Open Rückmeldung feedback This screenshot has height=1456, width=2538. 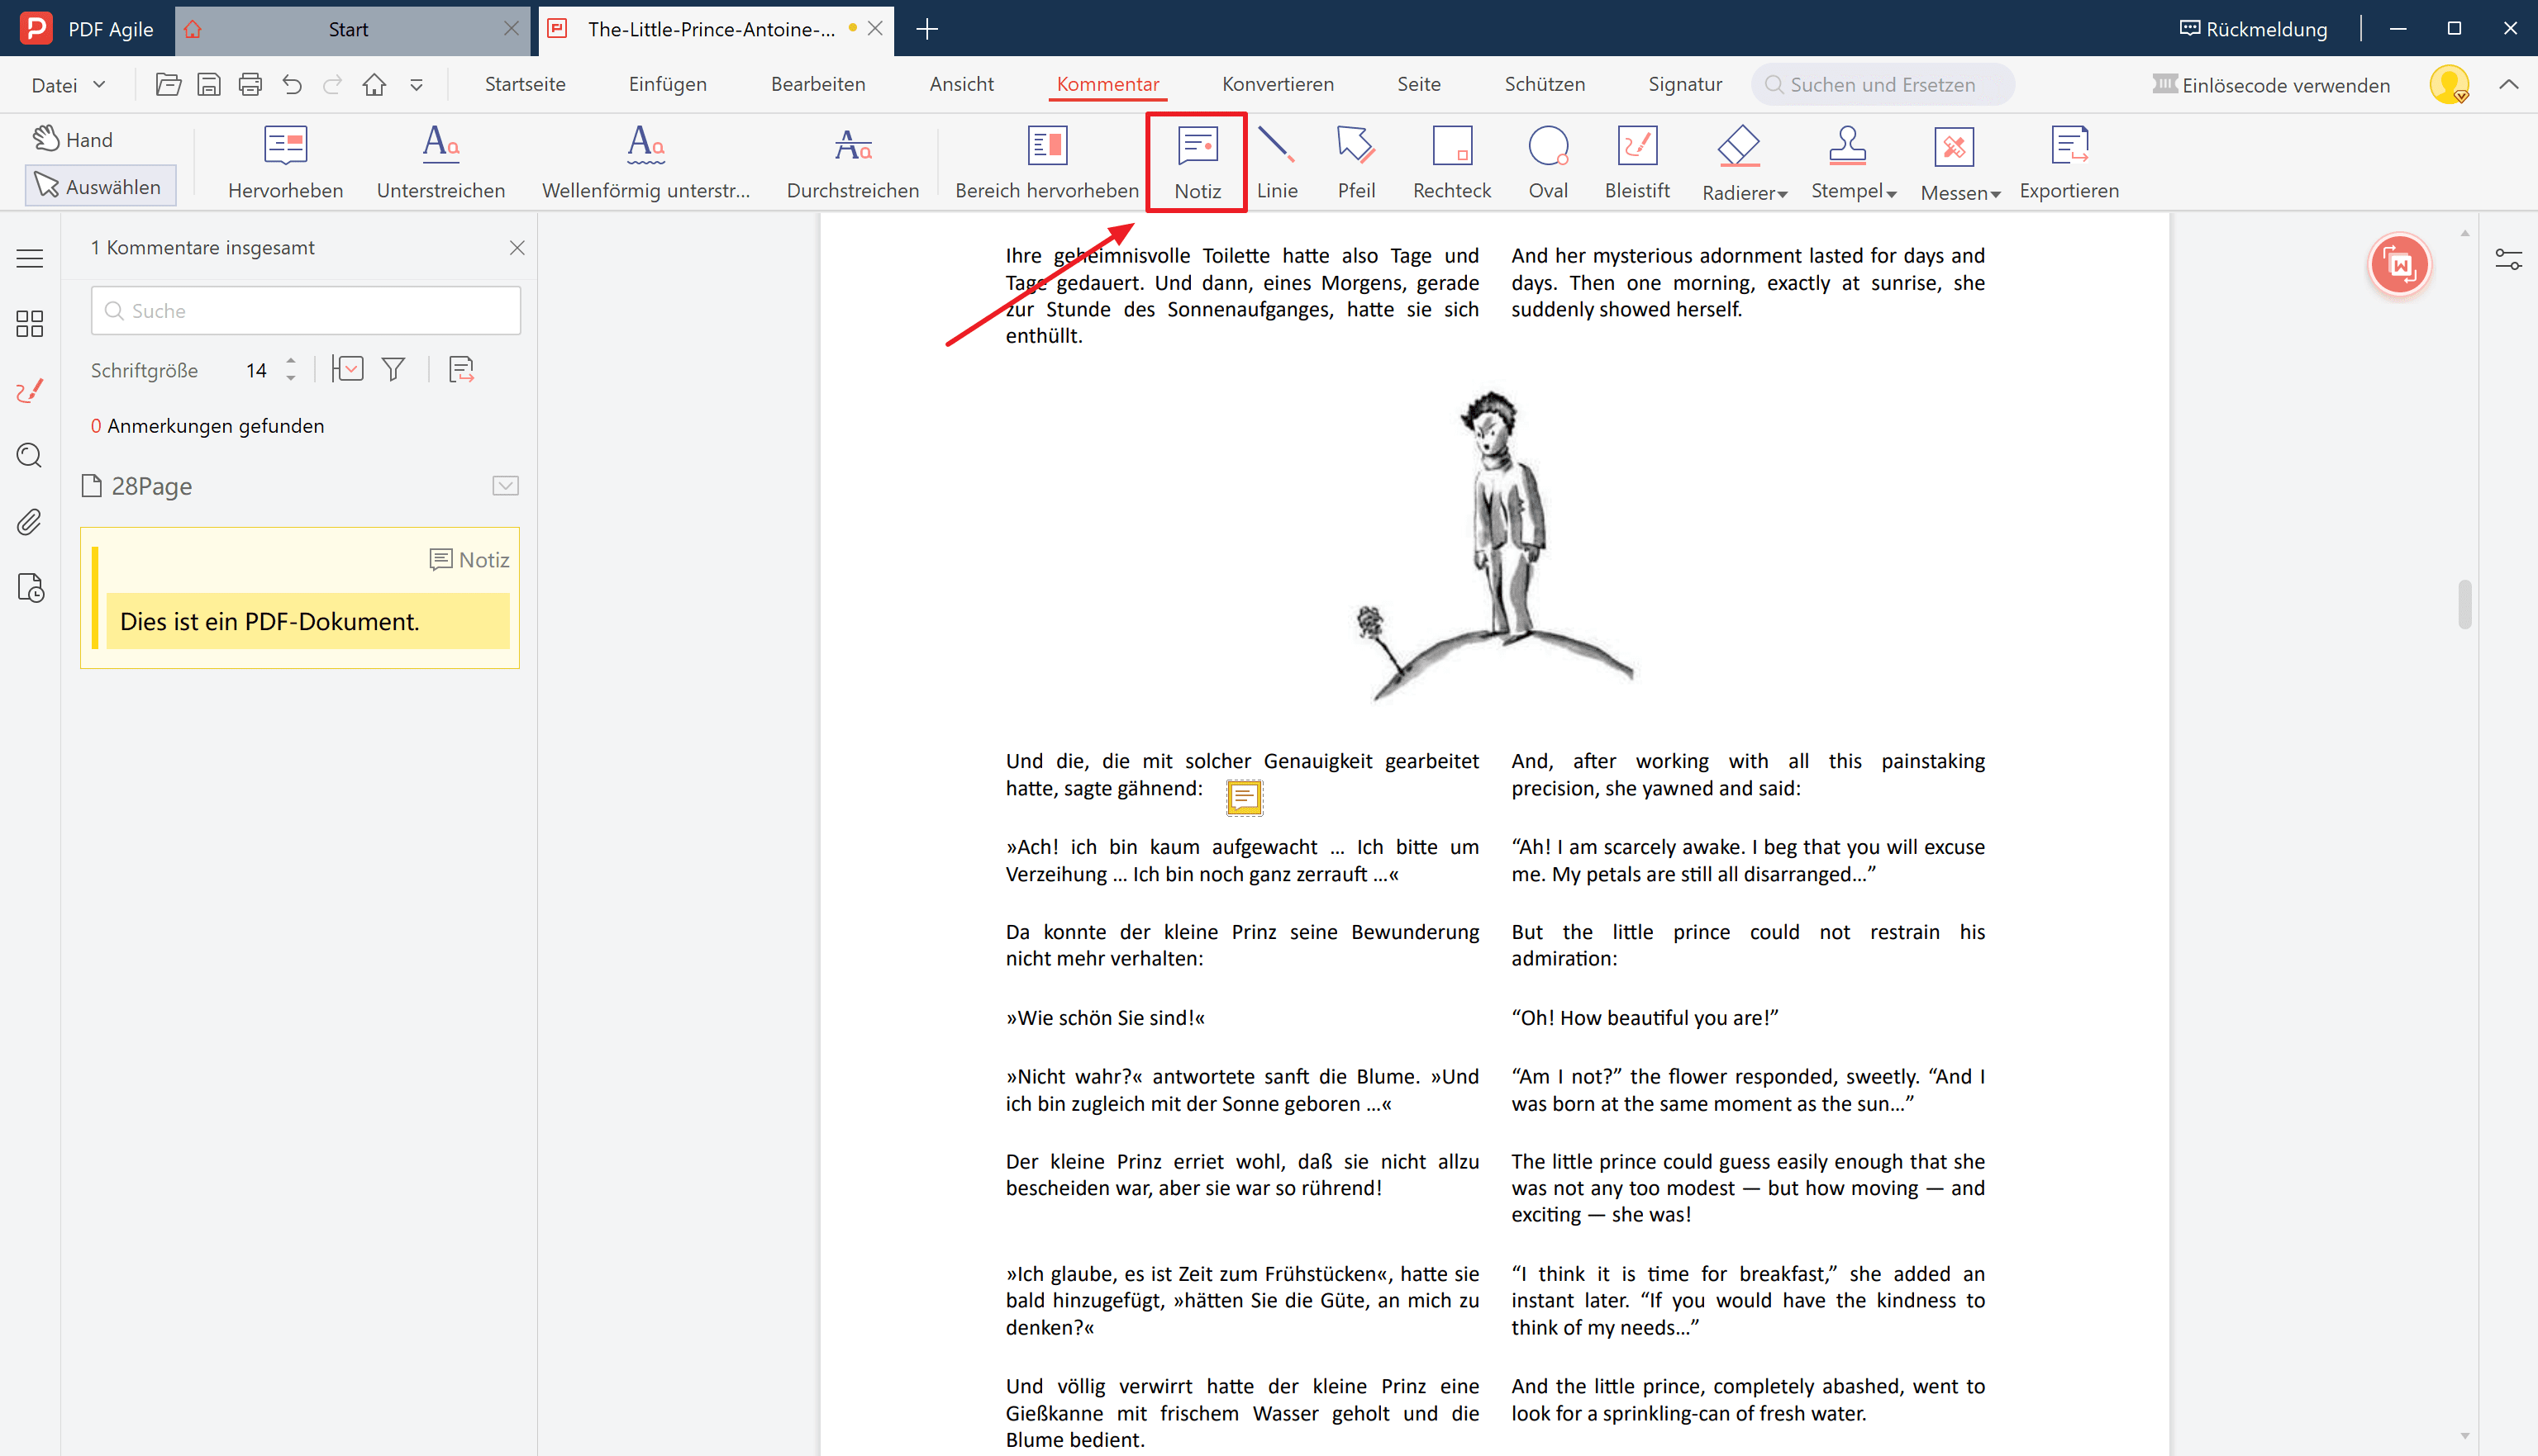point(2252,29)
